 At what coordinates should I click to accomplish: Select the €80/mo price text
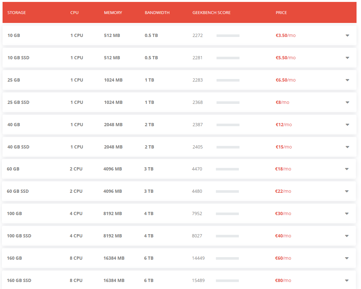pyautogui.click(x=283, y=280)
